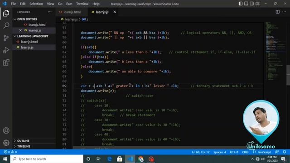Click the taskbar clock showing 2:34 PM

(x=272, y=159)
